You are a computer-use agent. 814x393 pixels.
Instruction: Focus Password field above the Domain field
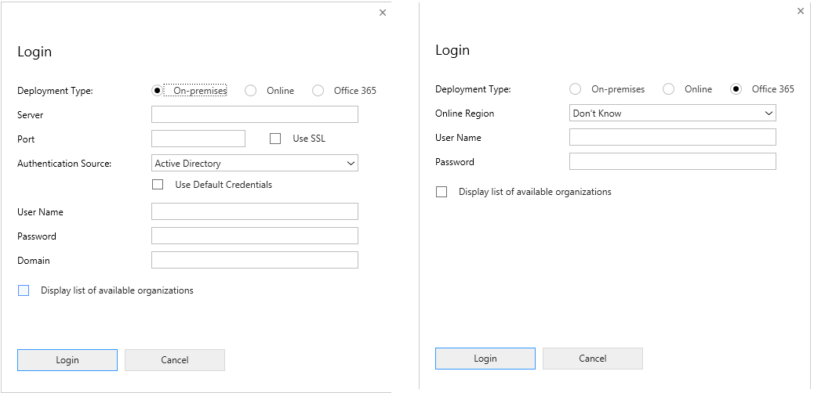coord(254,236)
